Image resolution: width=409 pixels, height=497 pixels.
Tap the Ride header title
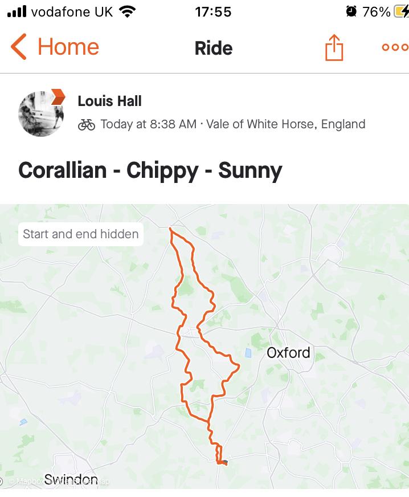coord(213,48)
